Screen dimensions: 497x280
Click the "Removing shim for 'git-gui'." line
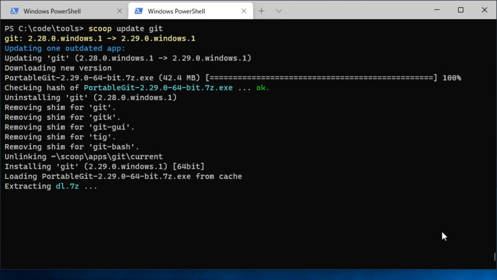coord(69,127)
